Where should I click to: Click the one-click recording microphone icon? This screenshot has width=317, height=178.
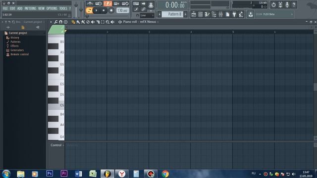(x=287, y=4)
